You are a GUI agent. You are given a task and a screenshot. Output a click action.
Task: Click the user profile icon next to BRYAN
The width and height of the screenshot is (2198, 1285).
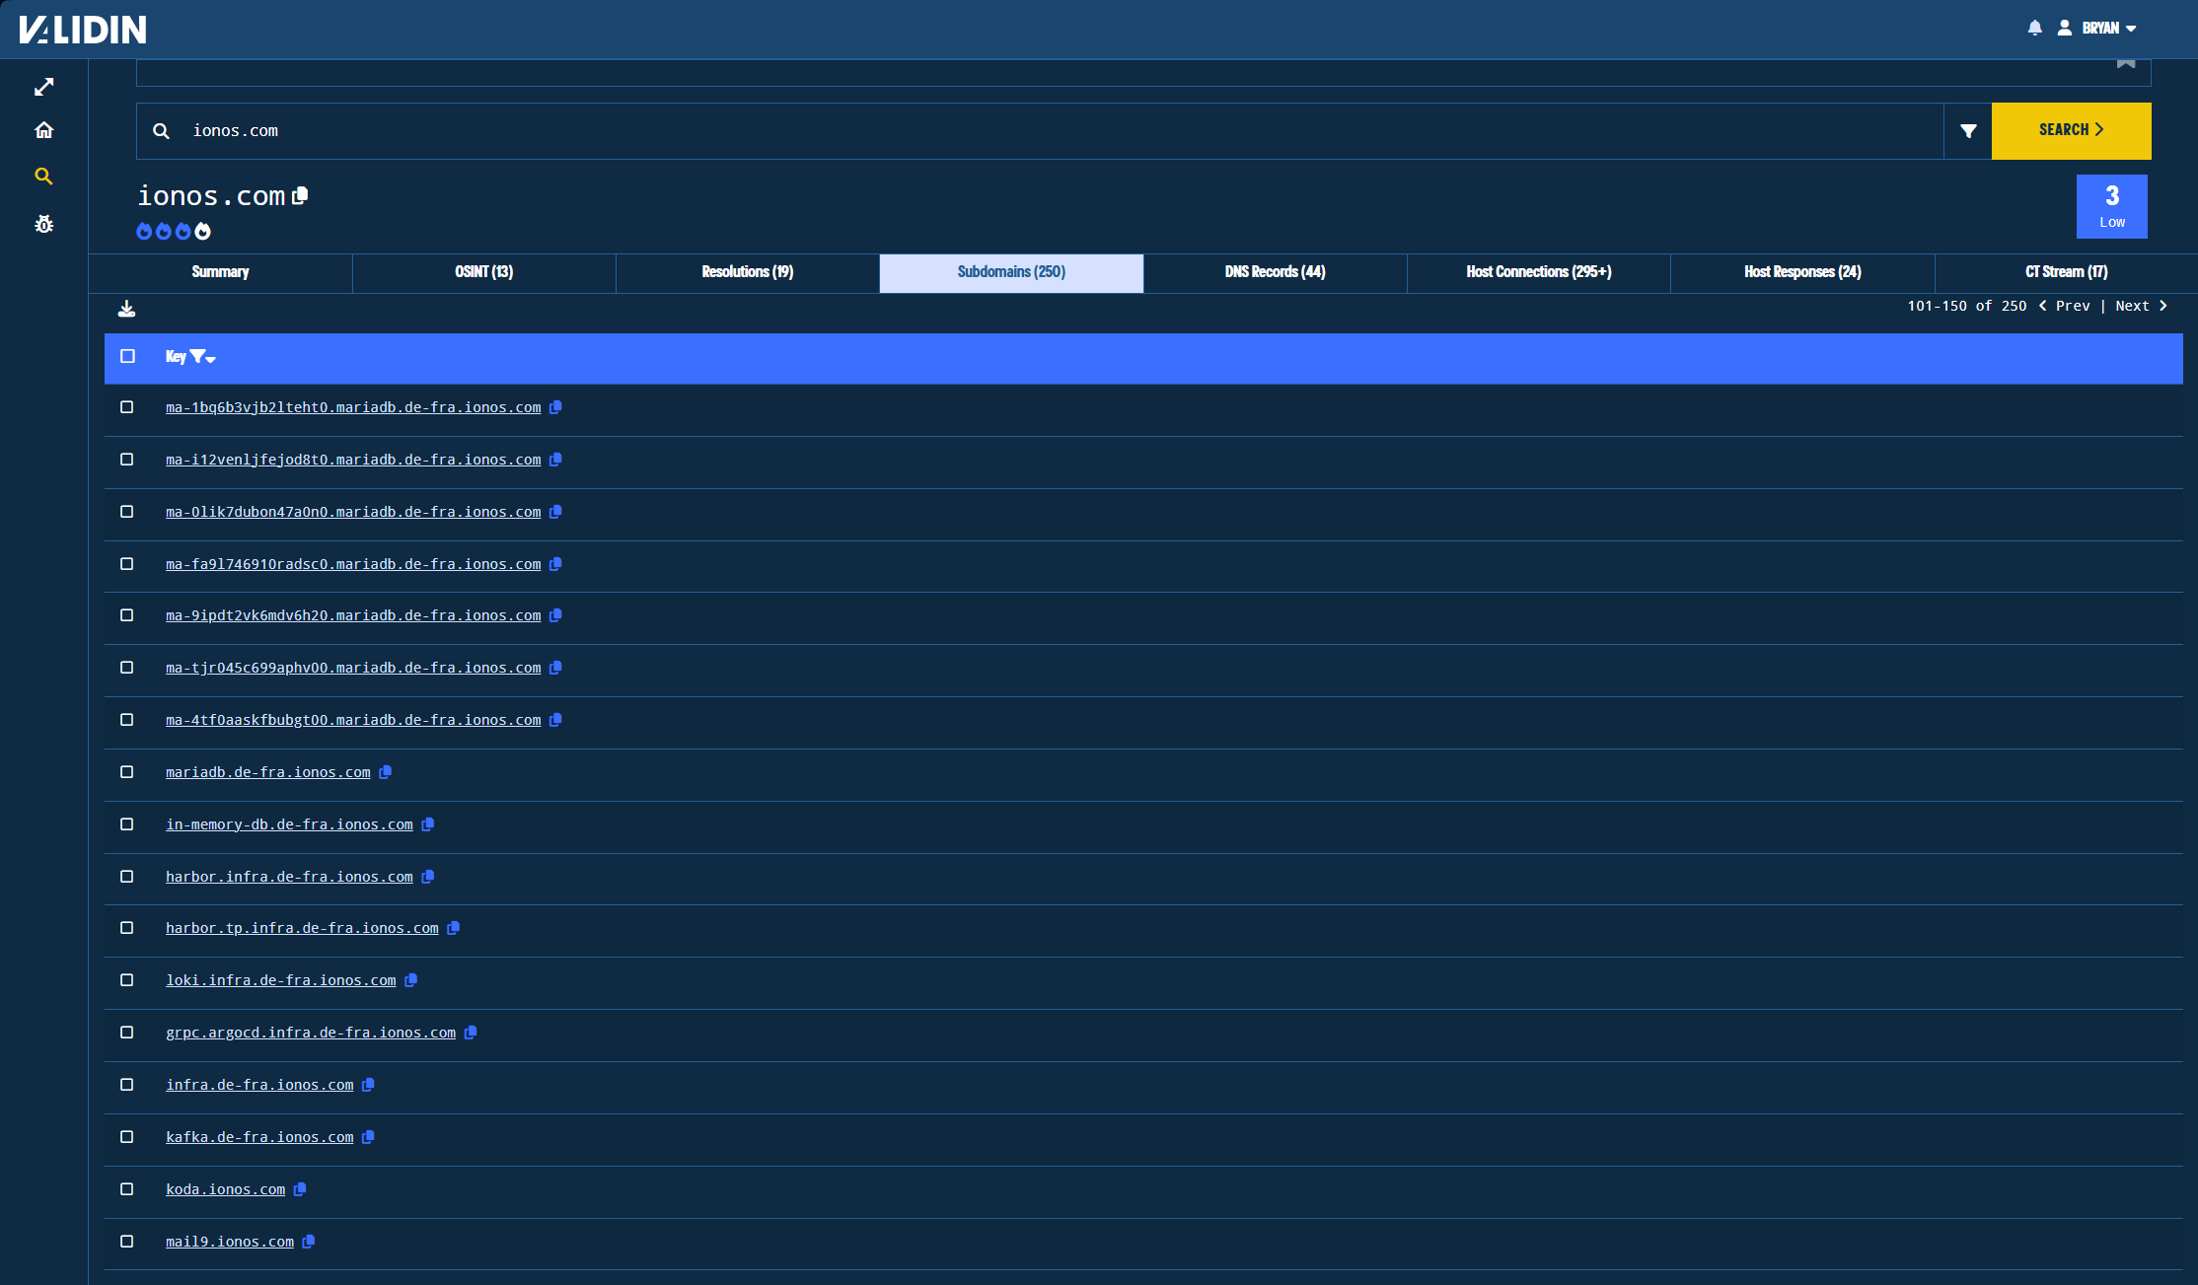(x=2064, y=28)
